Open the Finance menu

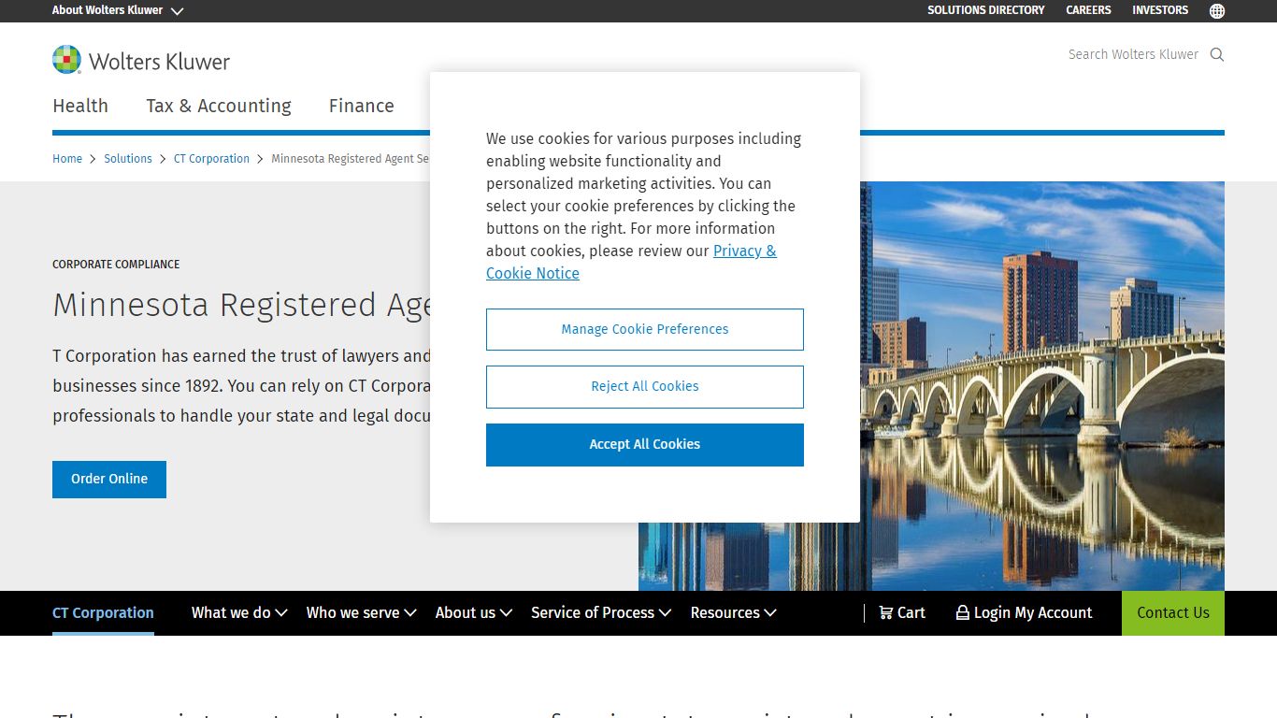pyautogui.click(x=361, y=106)
